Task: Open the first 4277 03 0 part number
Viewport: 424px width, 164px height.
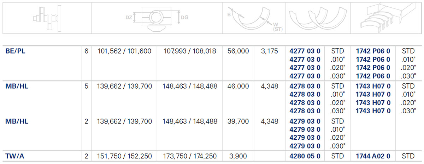Action: (305, 51)
